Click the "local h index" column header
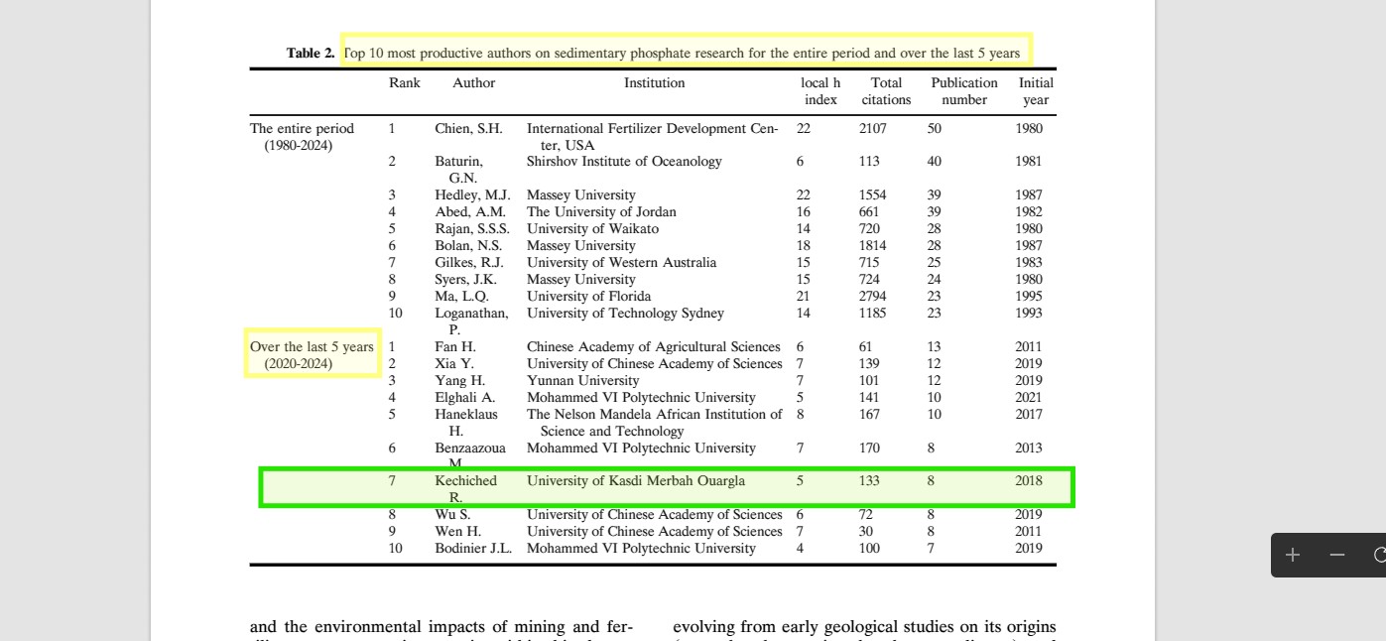 click(x=819, y=91)
